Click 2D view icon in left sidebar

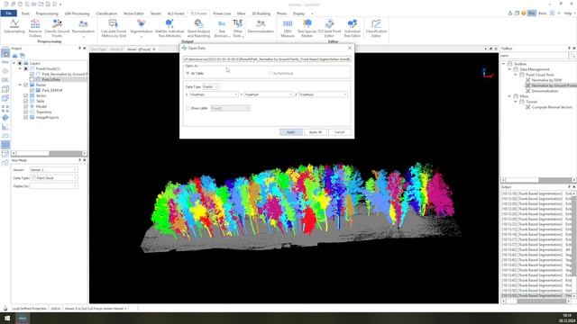tap(5, 136)
